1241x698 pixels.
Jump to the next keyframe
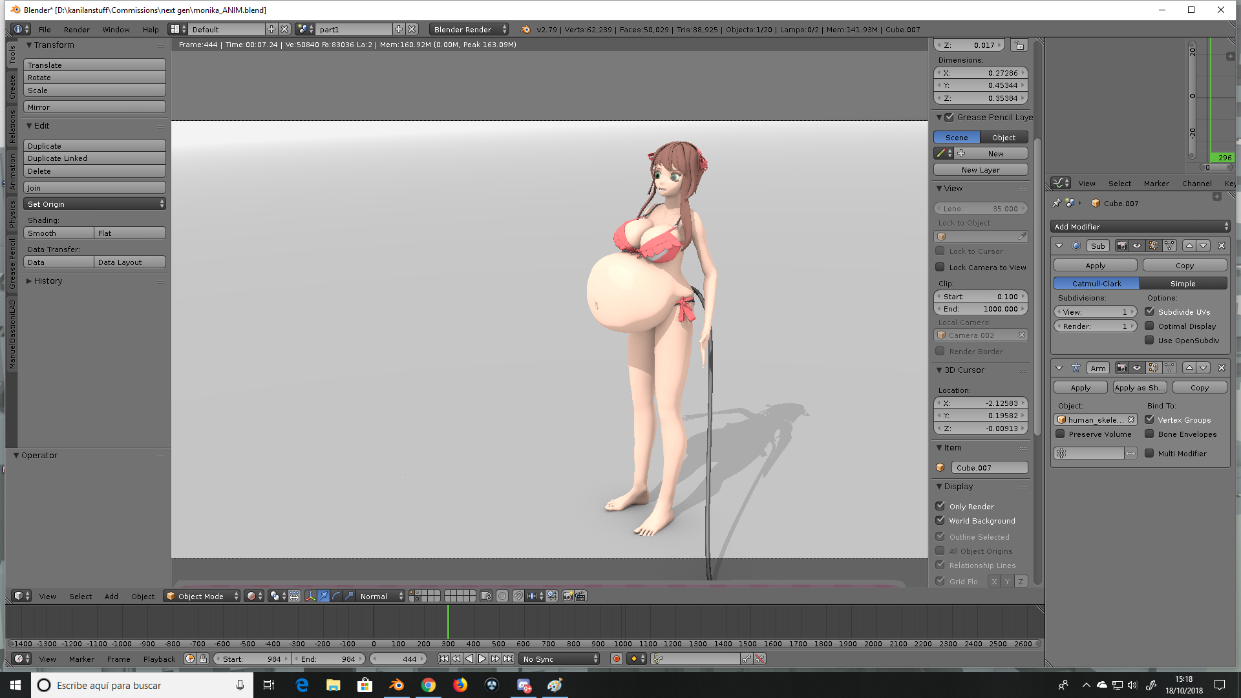click(495, 659)
